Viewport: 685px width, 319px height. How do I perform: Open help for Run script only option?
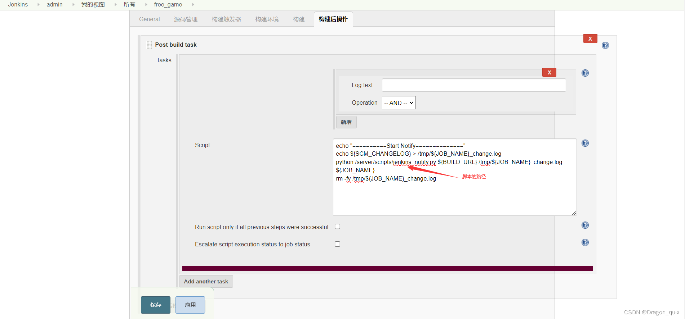point(585,225)
